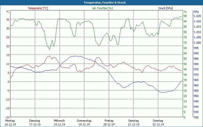The width and height of the screenshot is (203, 127).
Task: Click blue pressure axis value "975"
Action: 196,69
